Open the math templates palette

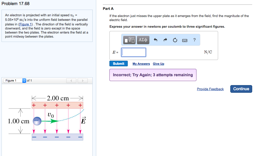(x=129, y=40)
